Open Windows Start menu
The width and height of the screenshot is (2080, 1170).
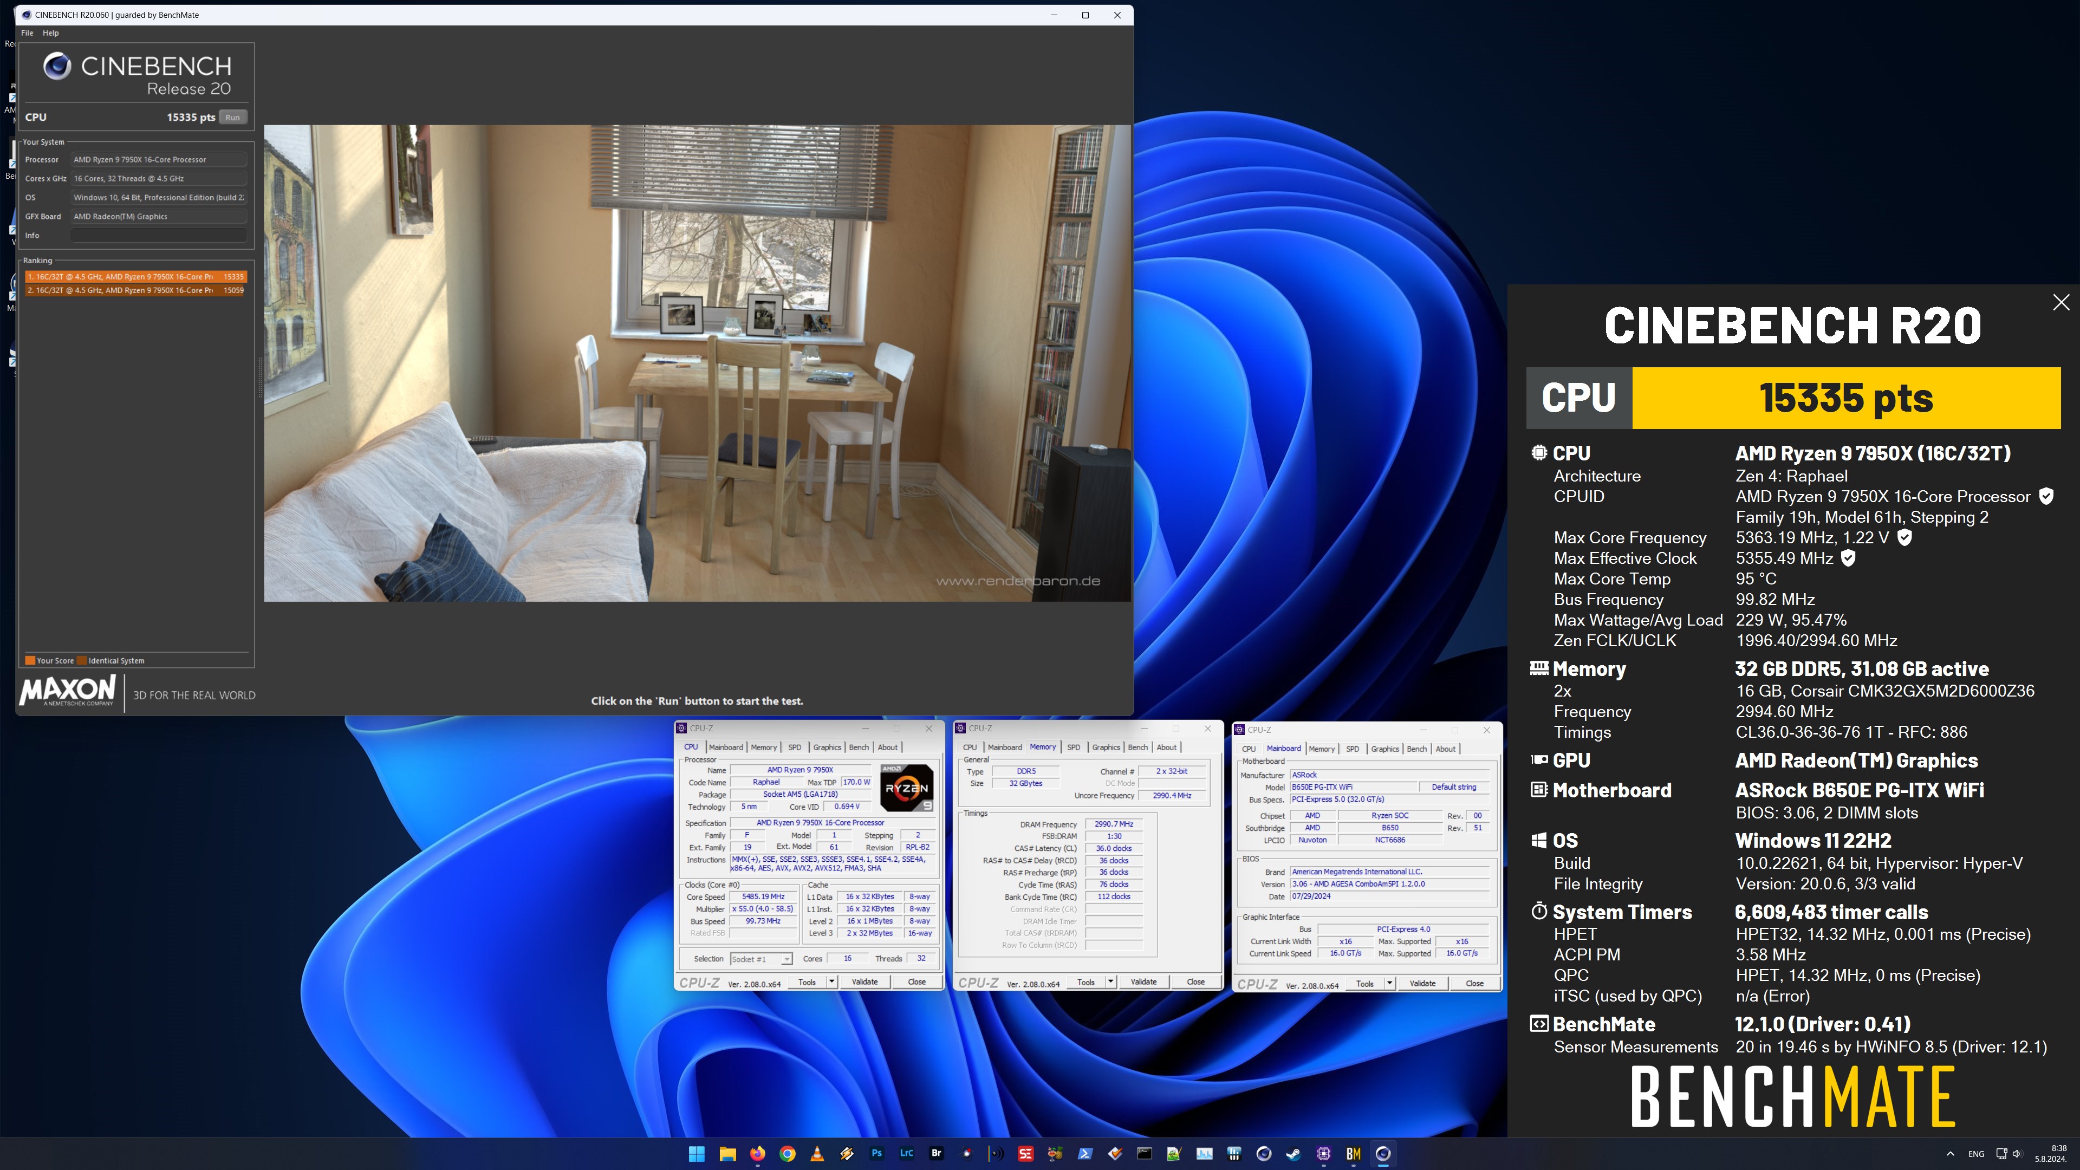pyautogui.click(x=696, y=1154)
